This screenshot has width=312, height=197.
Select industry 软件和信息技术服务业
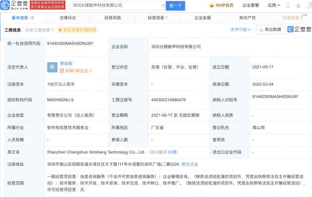coord(68,127)
